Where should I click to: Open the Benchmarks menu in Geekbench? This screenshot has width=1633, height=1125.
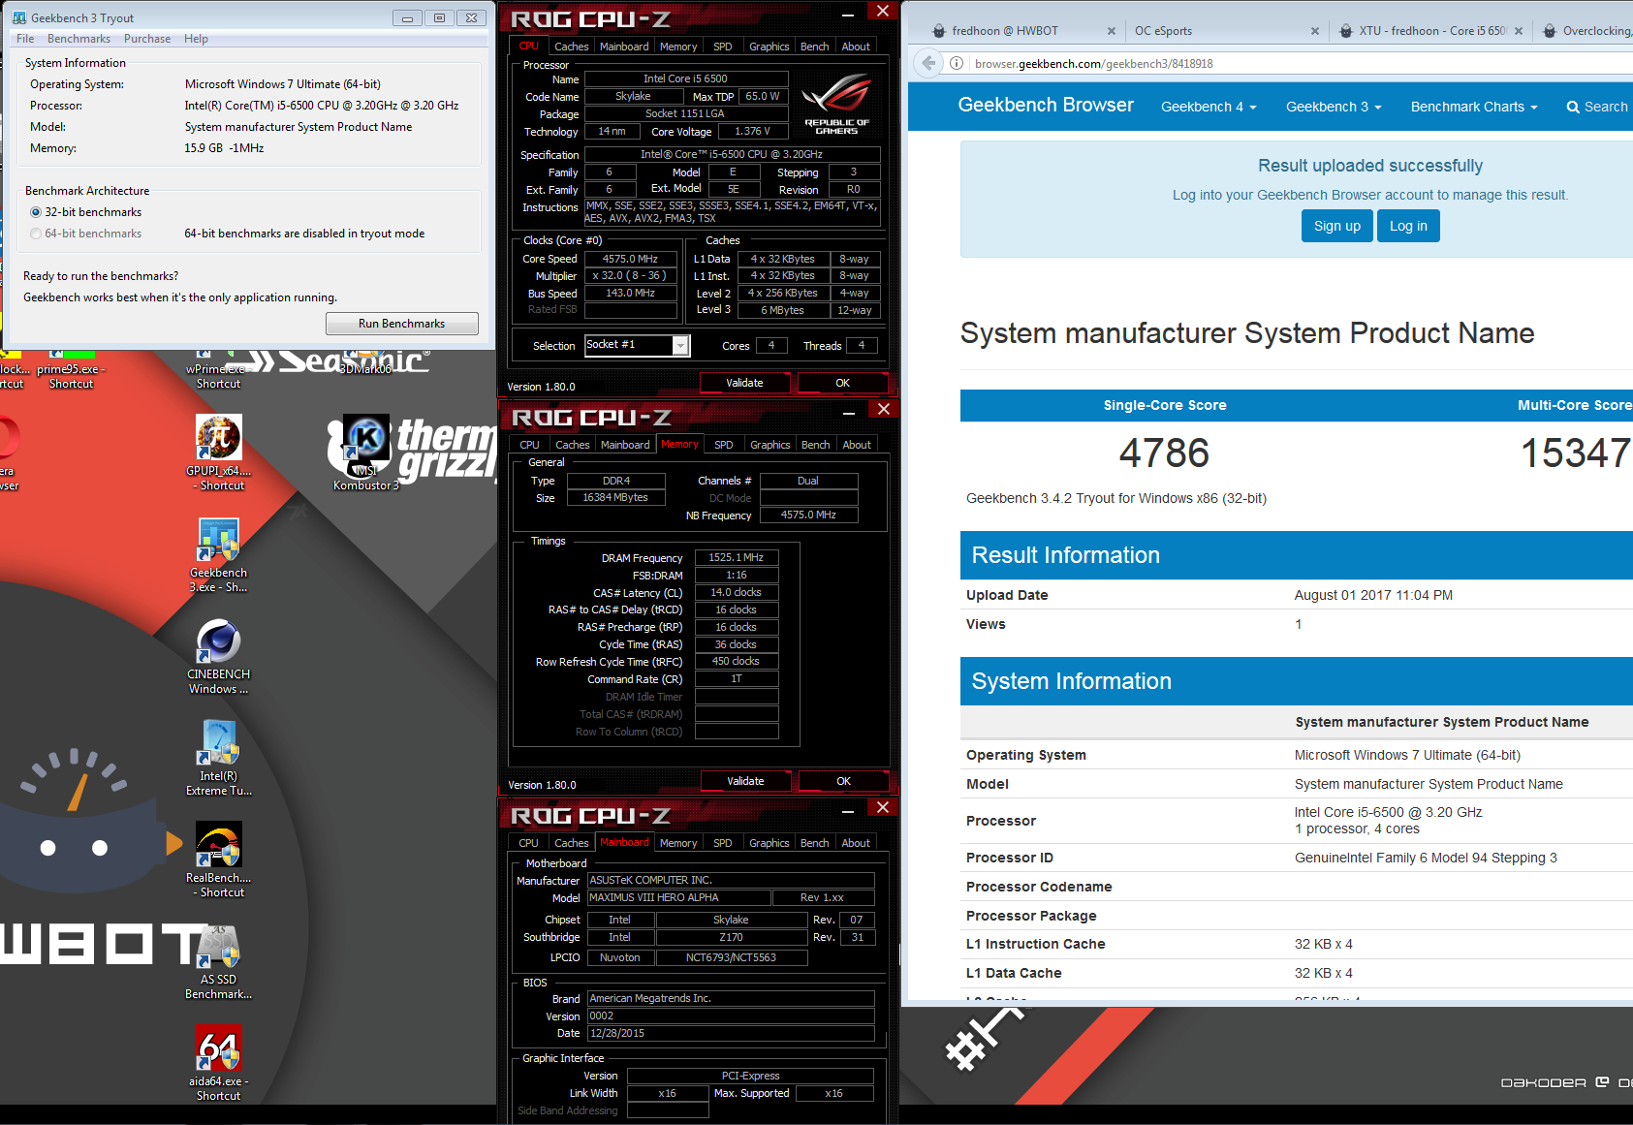click(x=79, y=39)
